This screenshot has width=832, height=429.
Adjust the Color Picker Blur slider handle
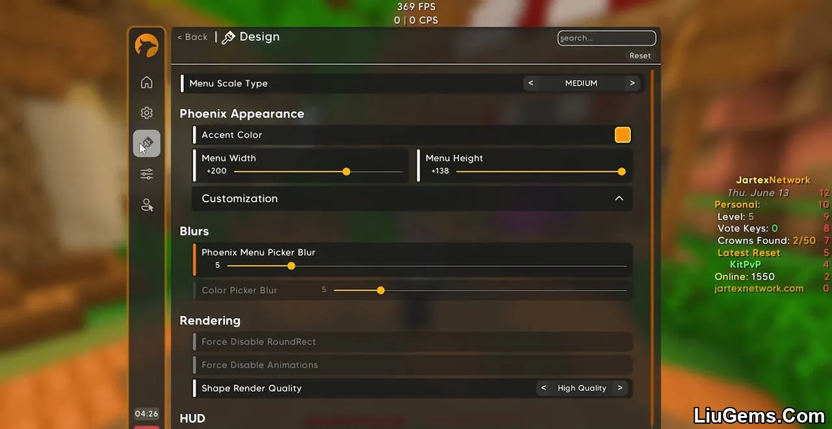tap(381, 291)
